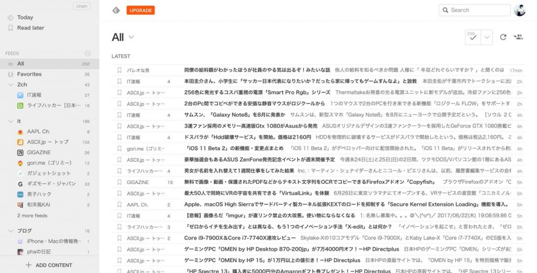
Task: Open the mark-as-read options dropdown arrow
Action: click(487, 37)
